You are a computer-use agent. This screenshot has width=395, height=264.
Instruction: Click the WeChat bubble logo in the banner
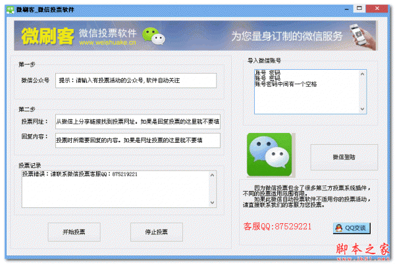pyautogui.click(x=153, y=36)
